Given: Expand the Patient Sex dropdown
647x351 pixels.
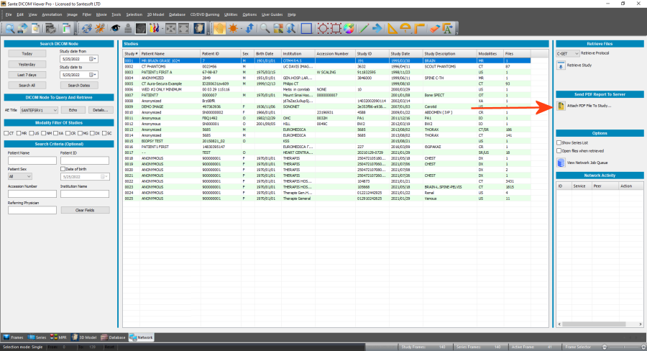Looking at the screenshot, I should (x=19, y=175).
